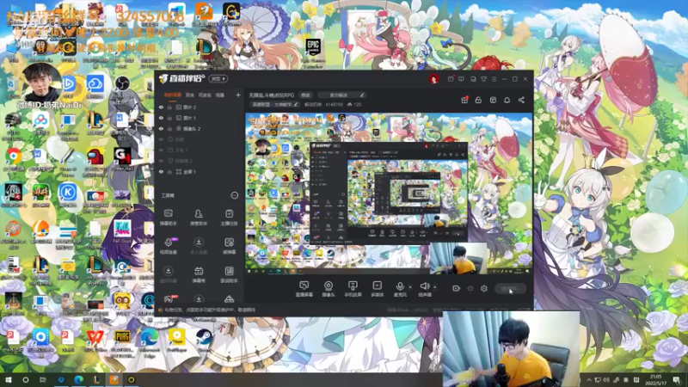
Task: Click the 修改 button beside stream title
Action: point(305,95)
